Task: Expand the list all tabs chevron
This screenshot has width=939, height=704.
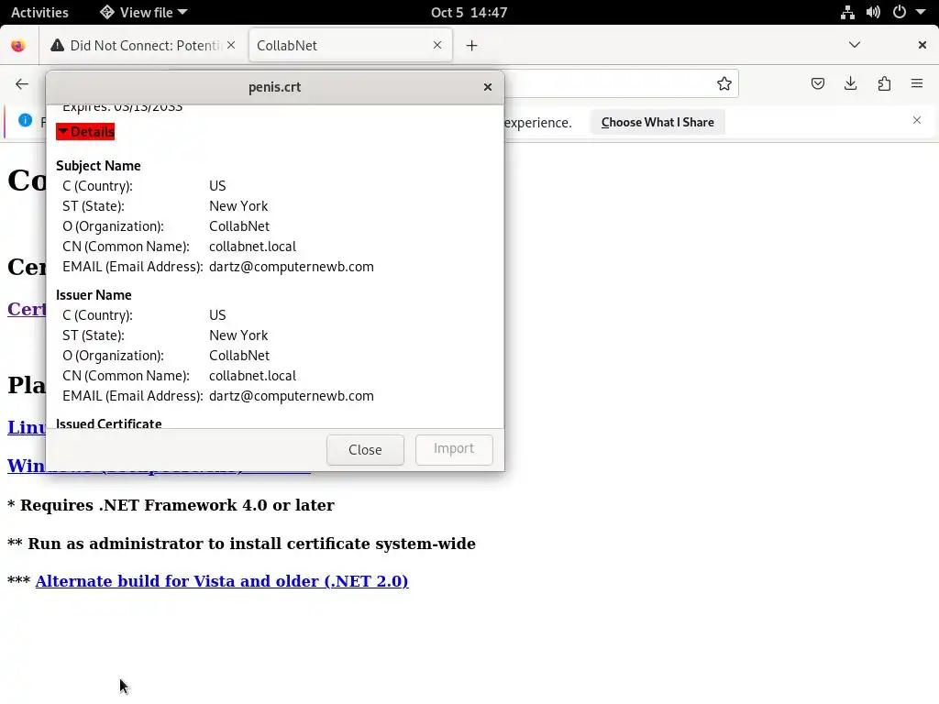Action: coord(855,45)
